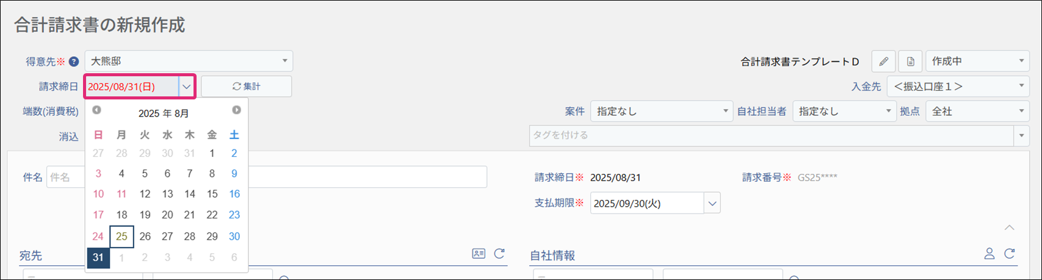Go to previous month in calendar
This screenshot has width=1042, height=280.
96,110
